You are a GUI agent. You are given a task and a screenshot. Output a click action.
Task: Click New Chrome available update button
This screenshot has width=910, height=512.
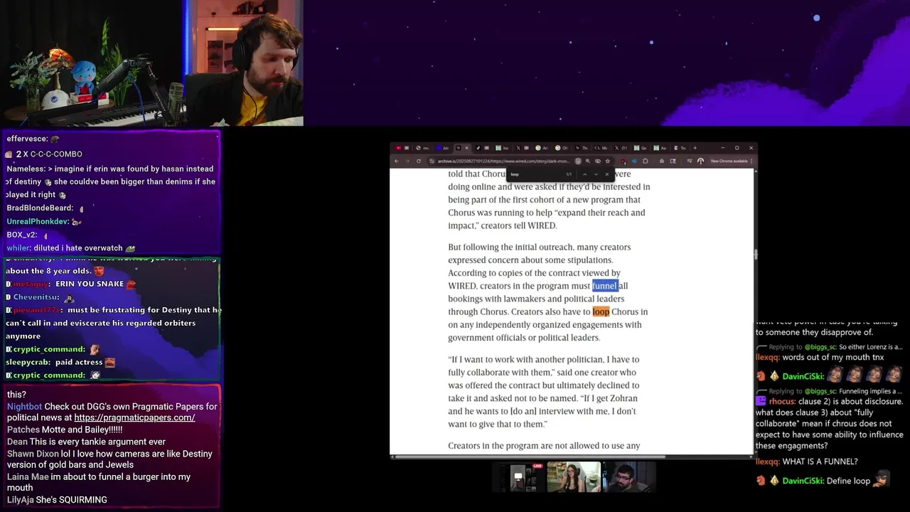(729, 161)
